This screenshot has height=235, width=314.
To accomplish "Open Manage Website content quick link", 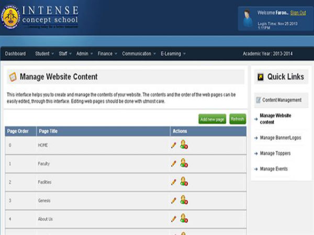I will [x=275, y=119].
